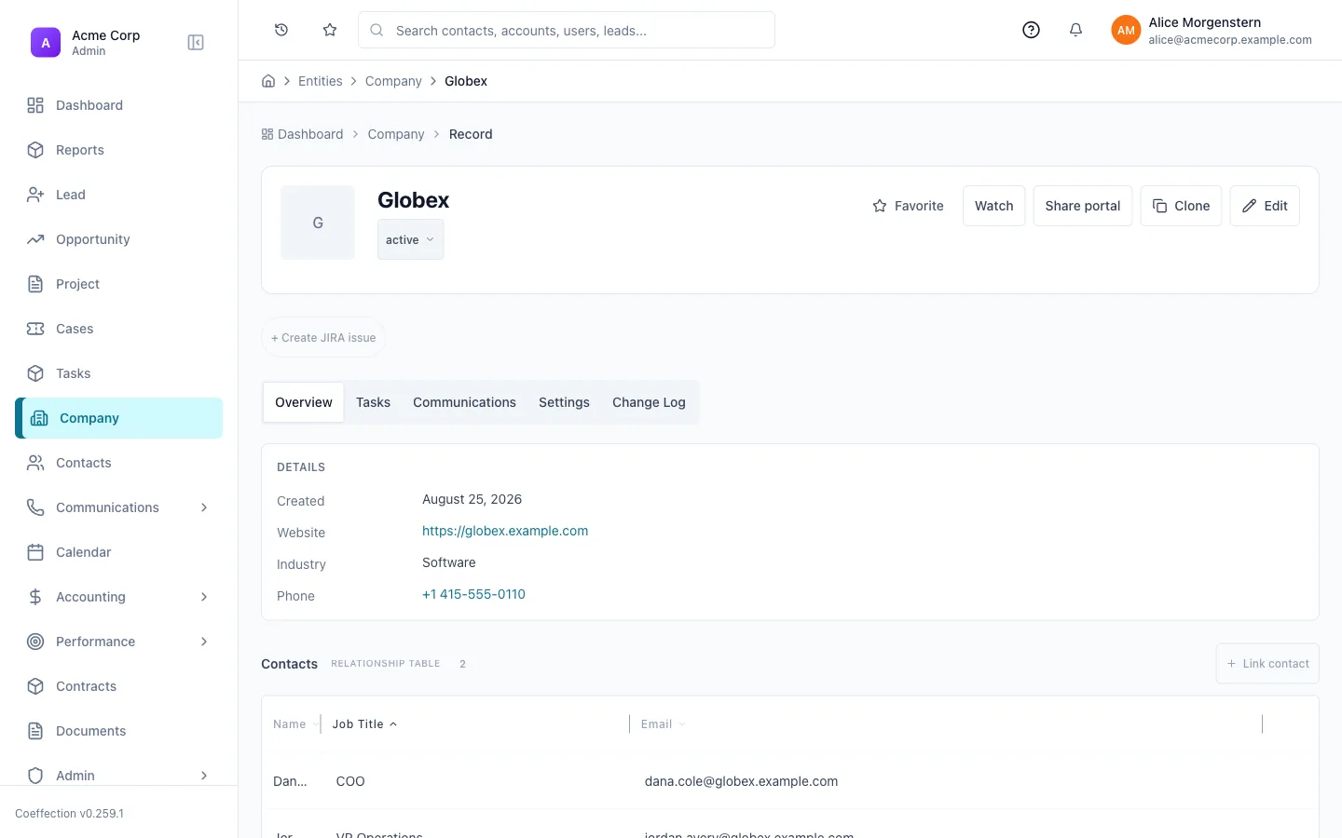
Task: Open recent history clock icon
Action: [x=281, y=30]
